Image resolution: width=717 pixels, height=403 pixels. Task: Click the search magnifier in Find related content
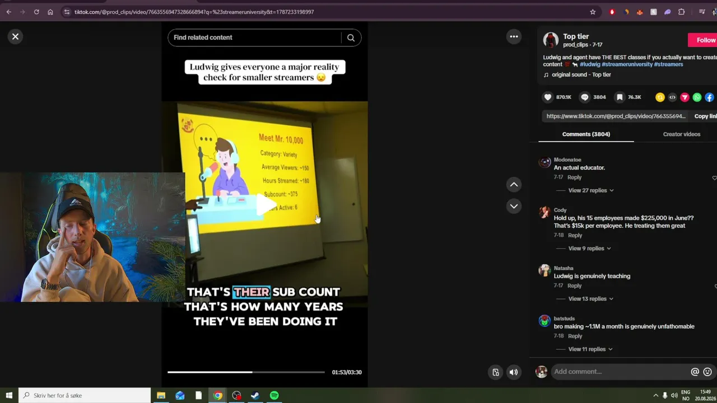point(351,38)
